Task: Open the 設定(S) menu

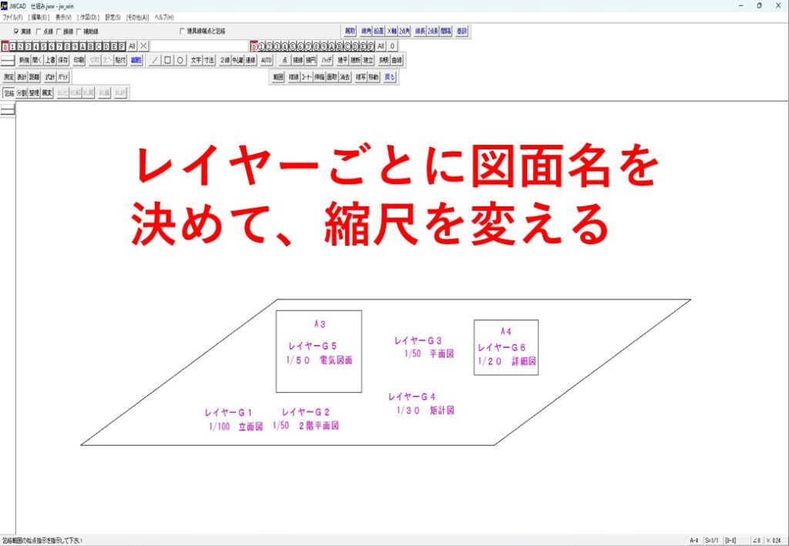Action: click(113, 16)
